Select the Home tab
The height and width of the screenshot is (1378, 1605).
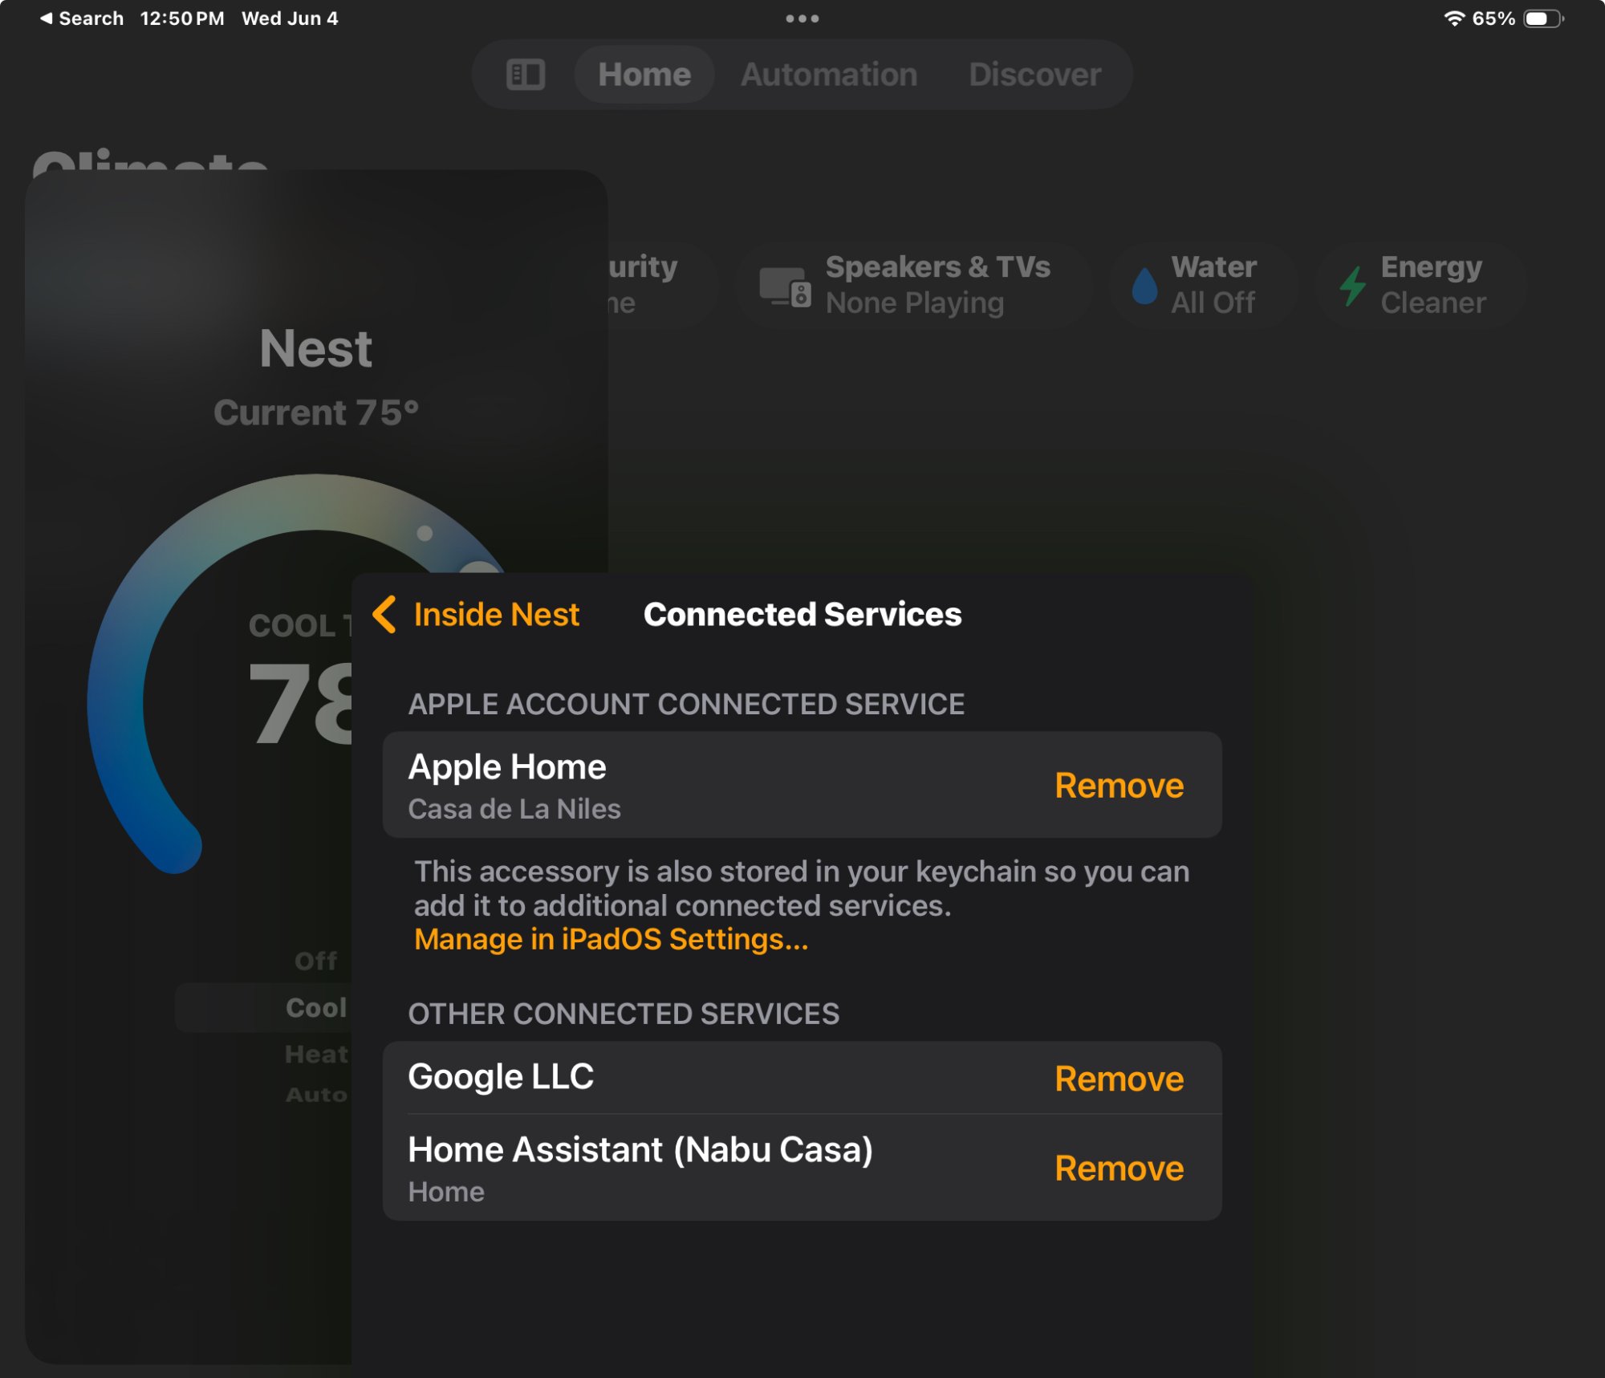(644, 75)
